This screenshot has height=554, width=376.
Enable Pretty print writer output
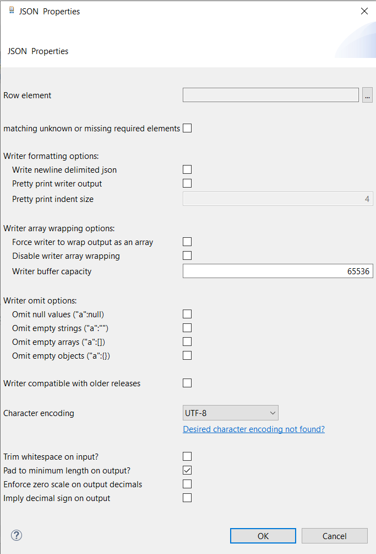187,183
